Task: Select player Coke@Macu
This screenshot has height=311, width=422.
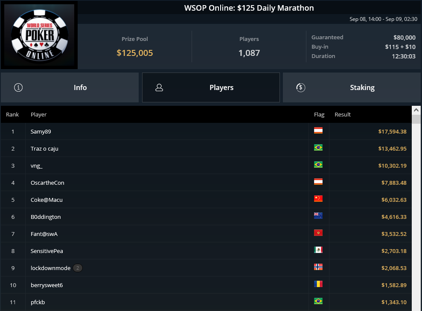Action: click(47, 200)
